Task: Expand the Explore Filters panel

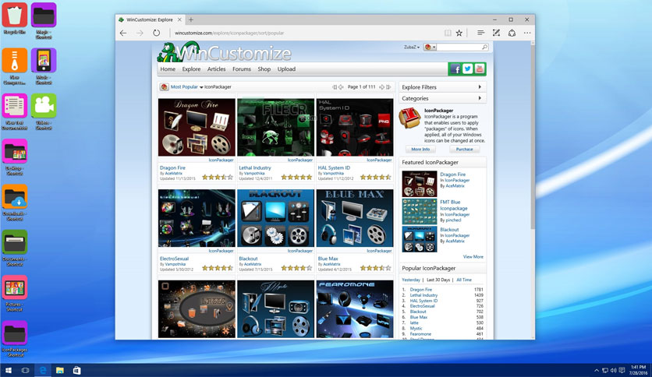Action: coord(442,87)
